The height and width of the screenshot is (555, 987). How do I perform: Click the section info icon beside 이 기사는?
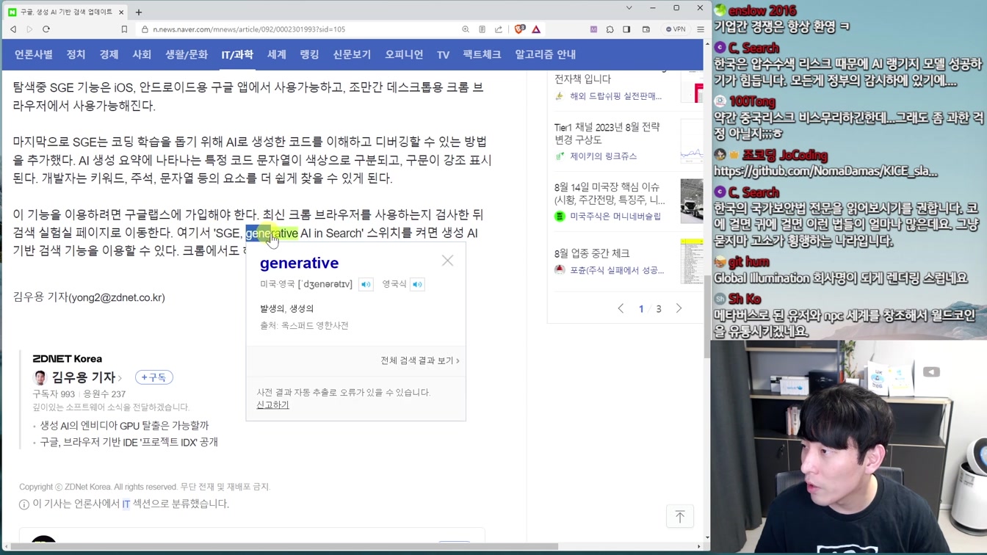(24, 504)
